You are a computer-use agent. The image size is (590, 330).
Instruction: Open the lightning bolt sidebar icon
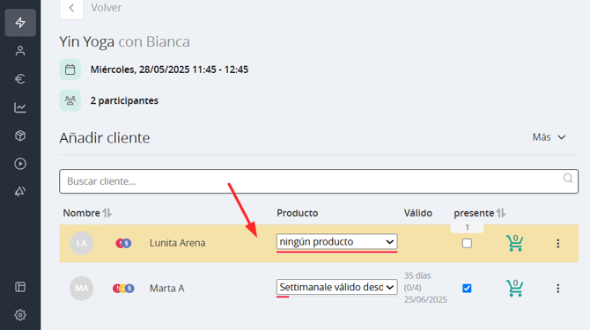click(20, 23)
